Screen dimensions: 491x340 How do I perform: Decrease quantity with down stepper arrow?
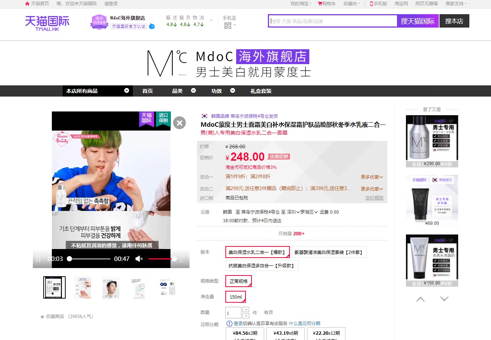point(246,315)
